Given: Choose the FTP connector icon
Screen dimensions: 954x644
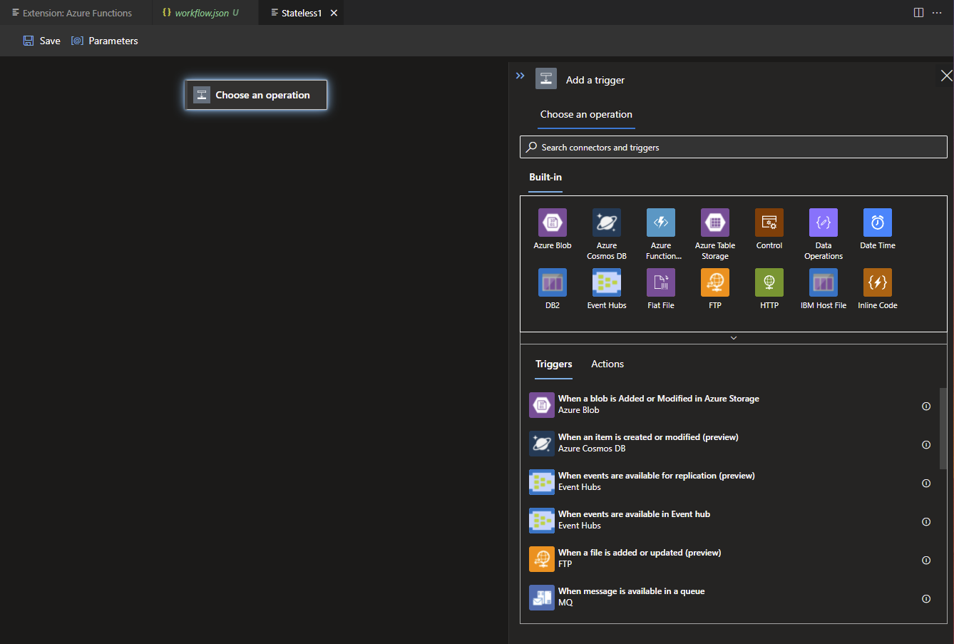Looking at the screenshot, I should click(x=715, y=282).
